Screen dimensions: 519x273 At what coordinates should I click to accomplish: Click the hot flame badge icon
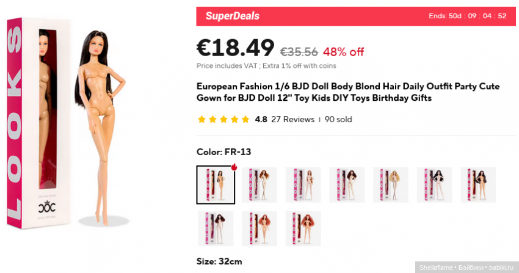(x=234, y=167)
